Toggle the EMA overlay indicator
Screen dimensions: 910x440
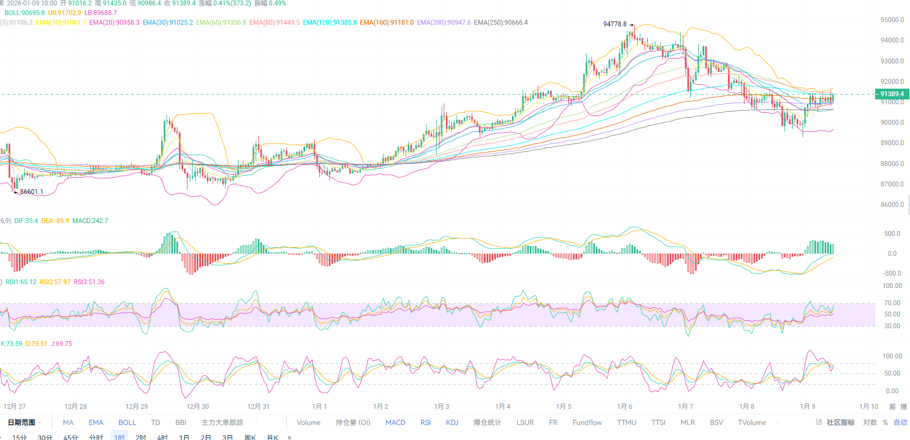pyautogui.click(x=96, y=422)
